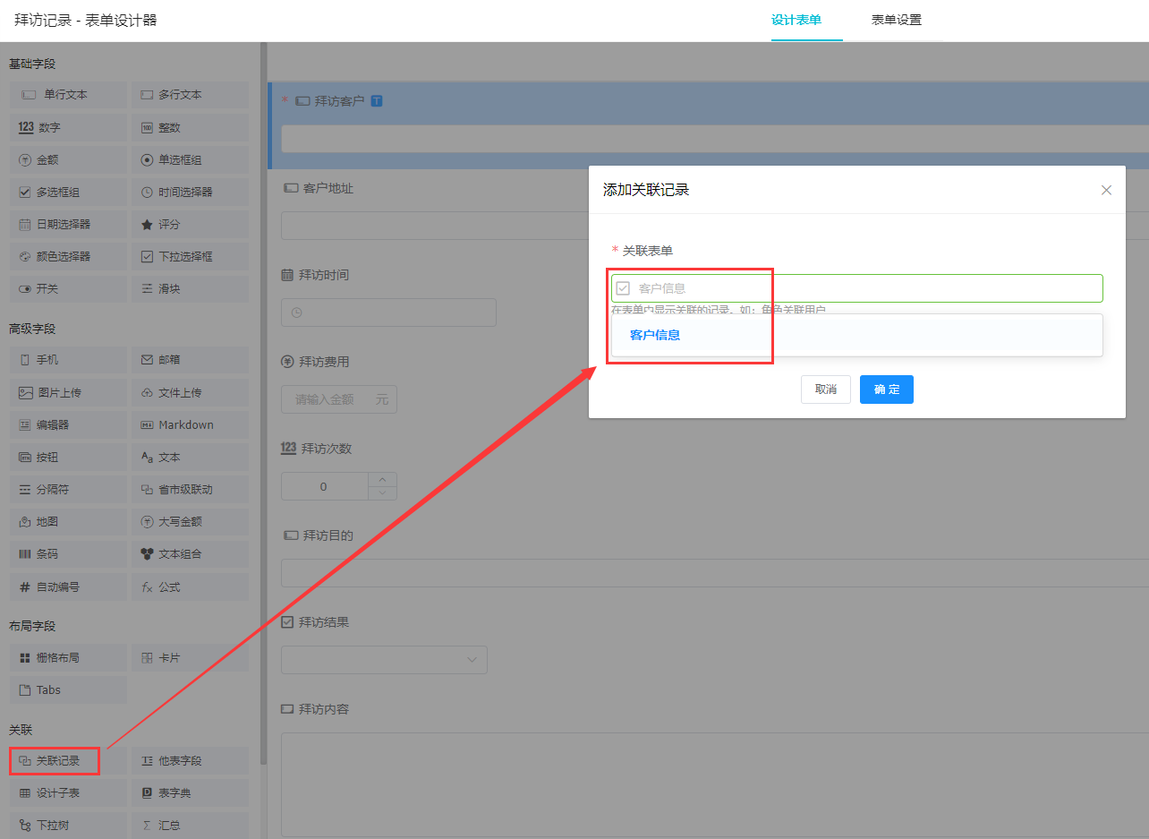Insert the 省市级联动 region cascade component
1149x839 pixels.
point(191,489)
